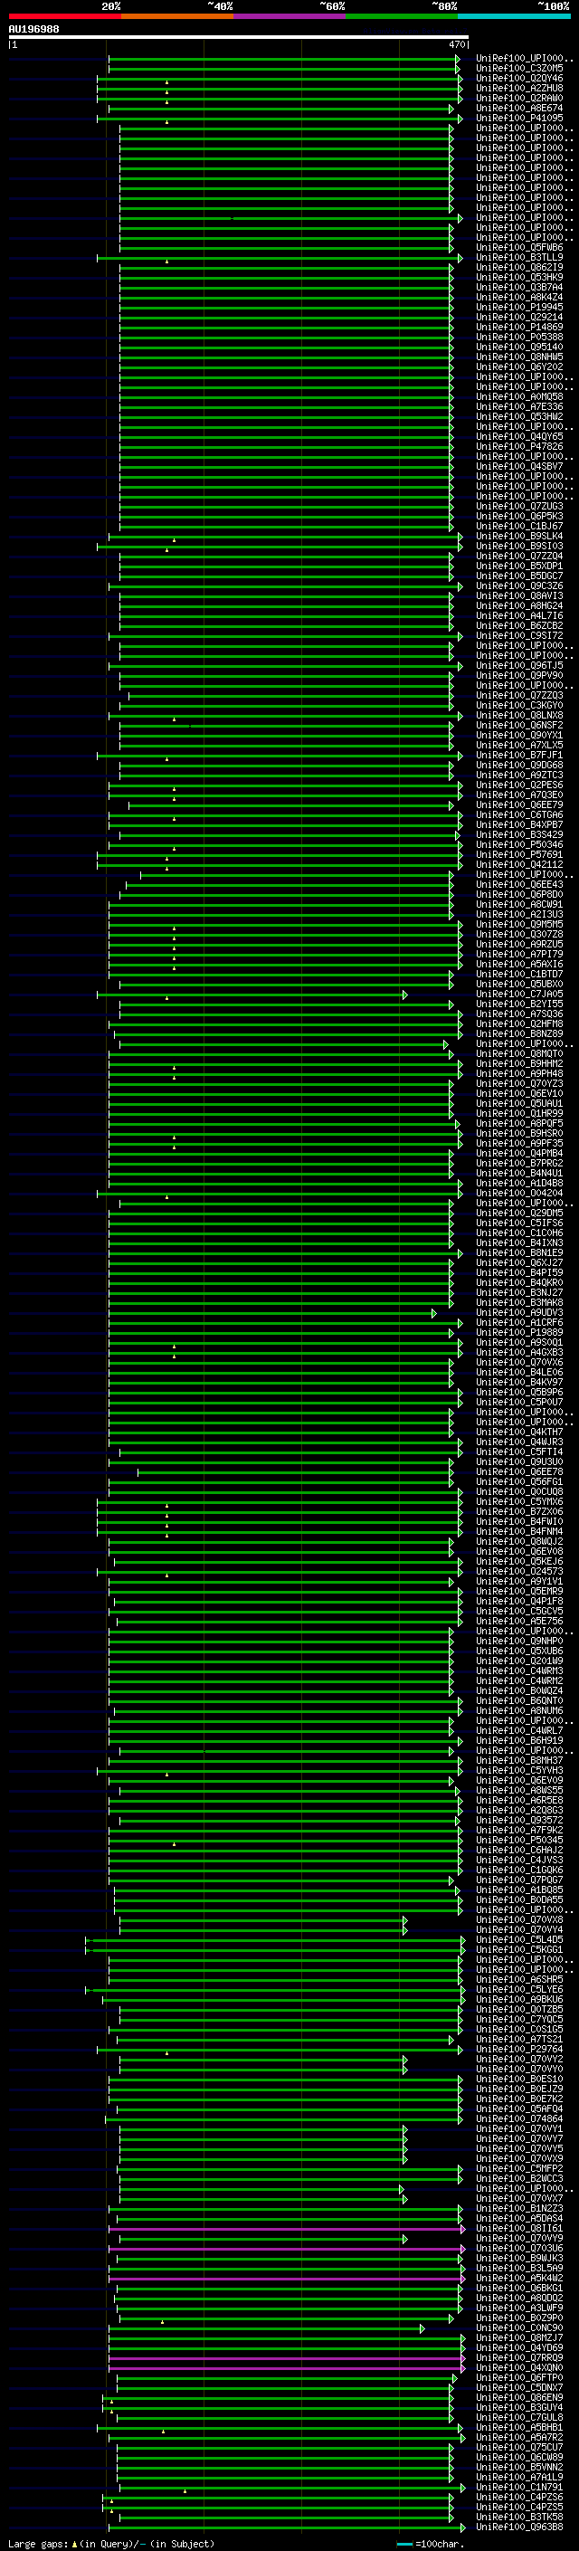Select hit label UniRef100_Q56FG1

pyautogui.click(x=519, y=1482)
